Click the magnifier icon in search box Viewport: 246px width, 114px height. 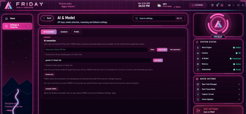(137, 18)
